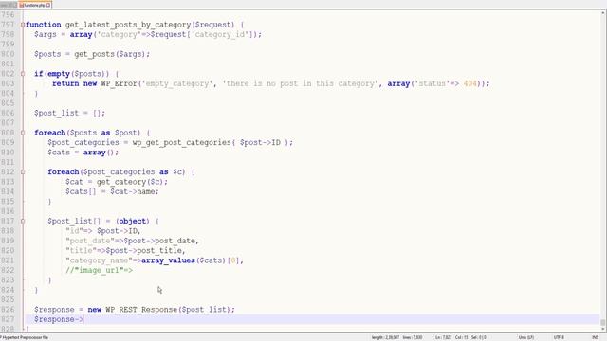
Task: Switch to the functions.php file tab
Action: pos(35,5)
